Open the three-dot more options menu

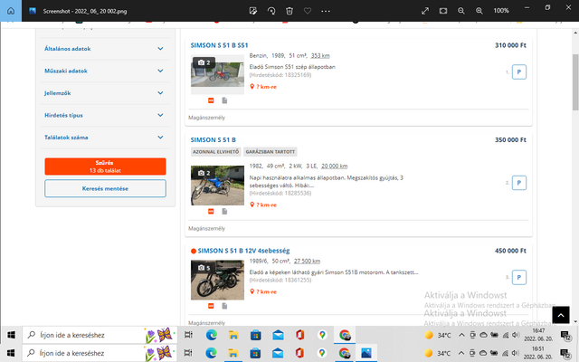point(326,11)
